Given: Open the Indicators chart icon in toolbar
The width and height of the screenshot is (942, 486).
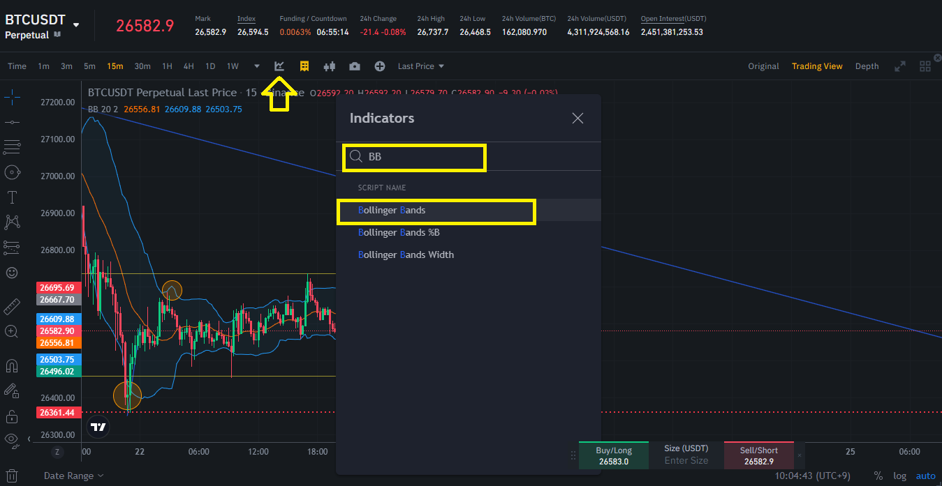Looking at the screenshot, I should [x=279, y=66].
